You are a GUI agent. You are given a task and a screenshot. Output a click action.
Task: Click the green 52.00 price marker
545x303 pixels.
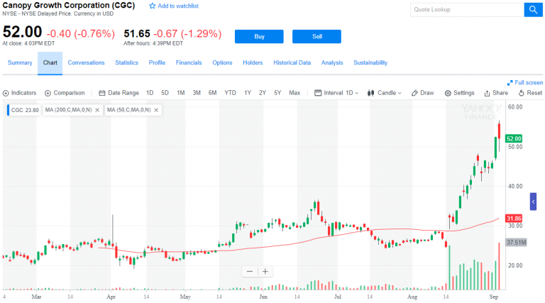click(x=514, y=138)
